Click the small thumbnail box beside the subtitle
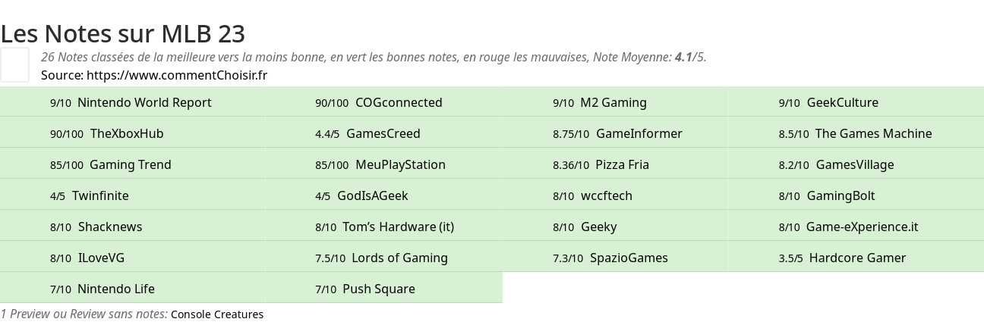This screenshot has height=322, width=984. (x=14, y=64)
